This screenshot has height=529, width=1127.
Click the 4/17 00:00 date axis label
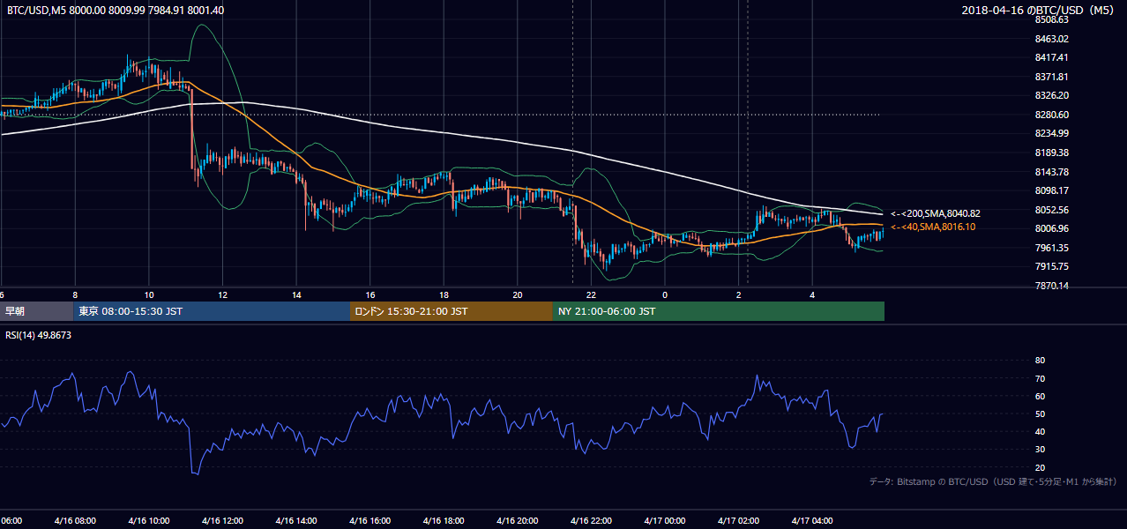(665, 520)
